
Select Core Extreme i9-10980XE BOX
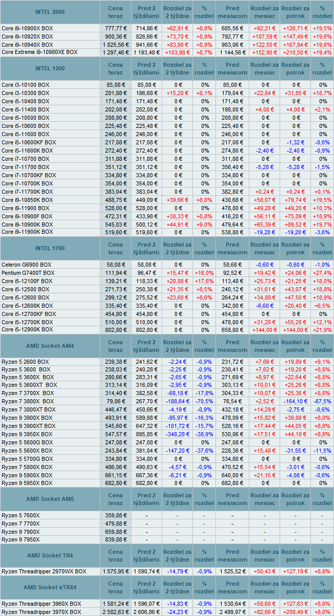(40, 52)
